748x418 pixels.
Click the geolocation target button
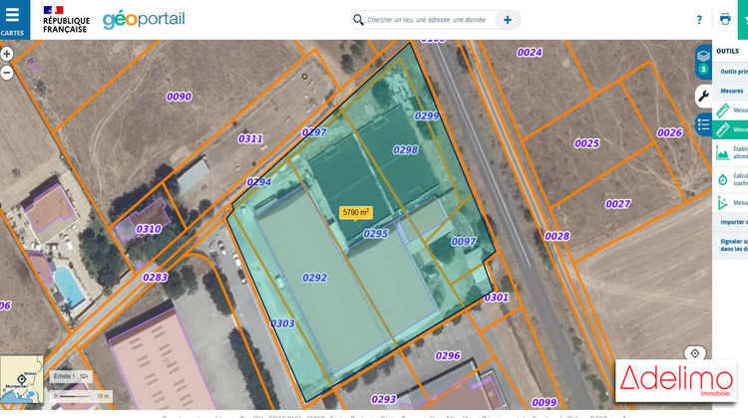pyautogui.click(x=695, y=353)
